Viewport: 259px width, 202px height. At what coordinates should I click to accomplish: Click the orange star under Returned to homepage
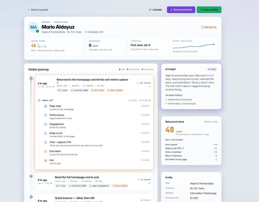58,83
